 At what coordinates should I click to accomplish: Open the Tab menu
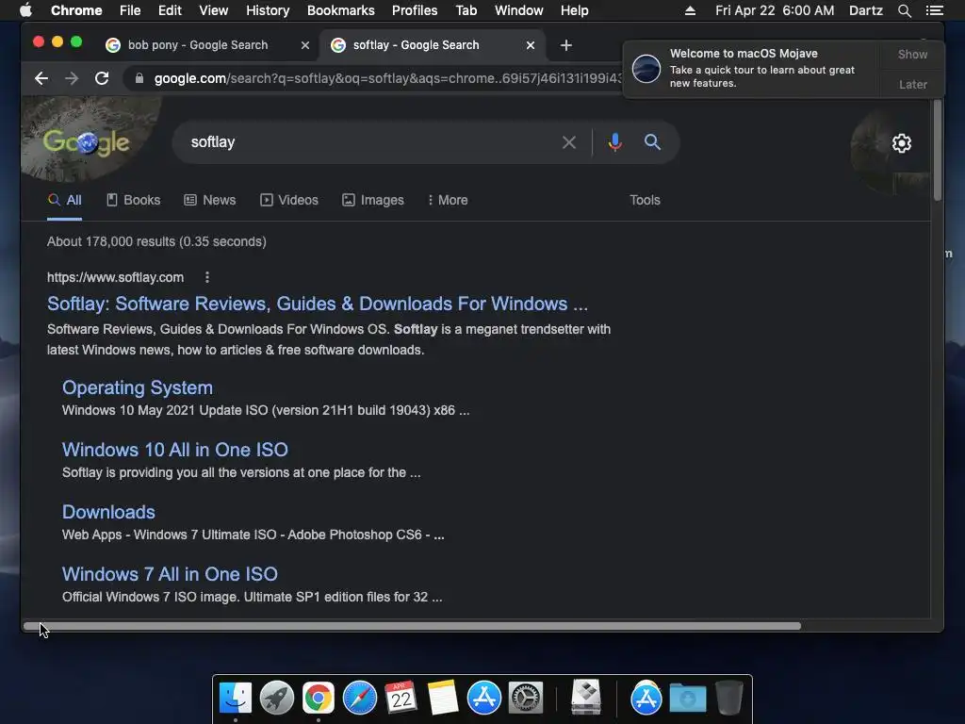pyautogui.click(x=466, y=10)
